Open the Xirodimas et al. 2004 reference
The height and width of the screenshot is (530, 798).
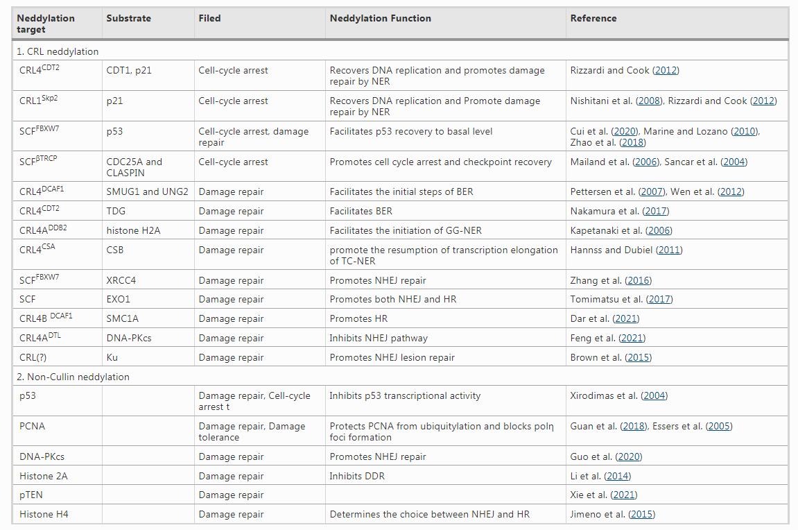tap(654, 395)
